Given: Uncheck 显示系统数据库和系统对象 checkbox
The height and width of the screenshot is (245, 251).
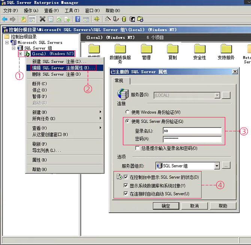Looking at the screenshot, I should tap(126, 186).
